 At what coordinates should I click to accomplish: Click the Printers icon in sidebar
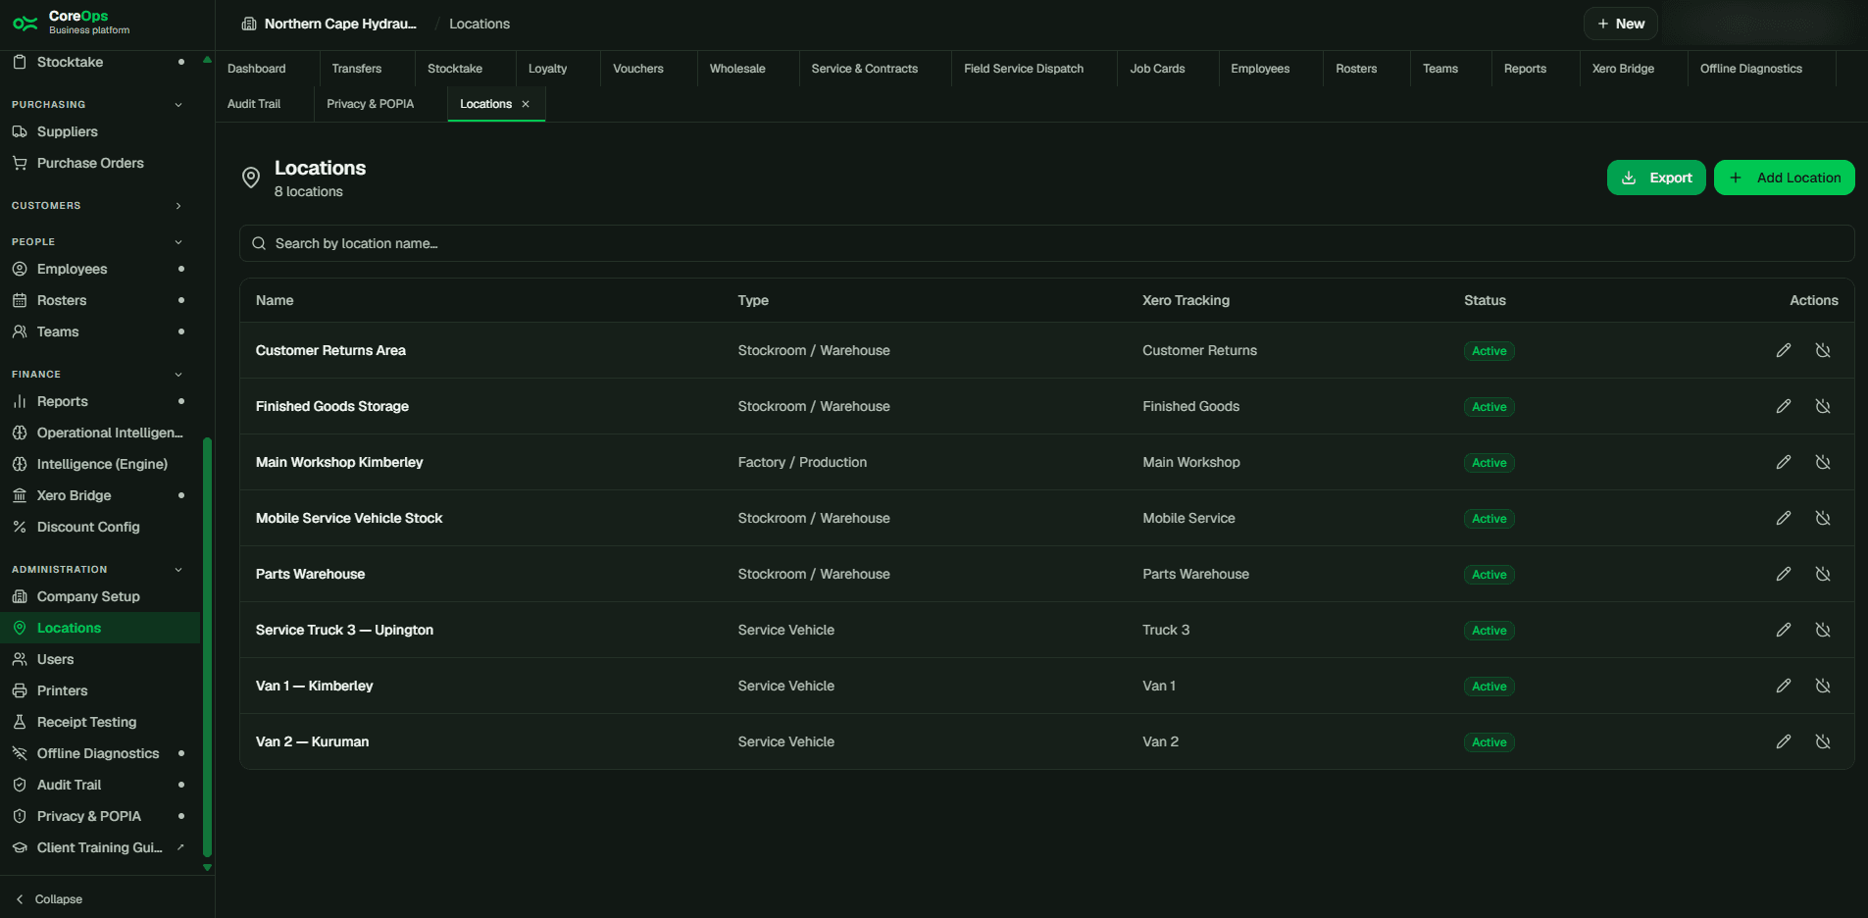(x=20, y=690)
